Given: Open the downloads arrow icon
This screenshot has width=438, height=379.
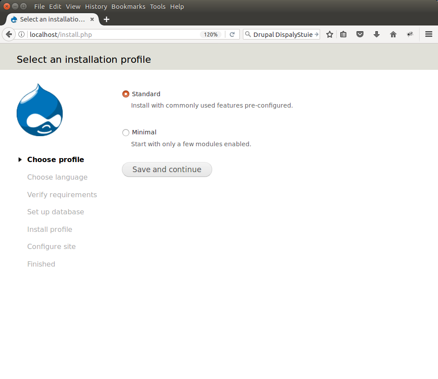Looking at the screenshot, I should point(377,34).
